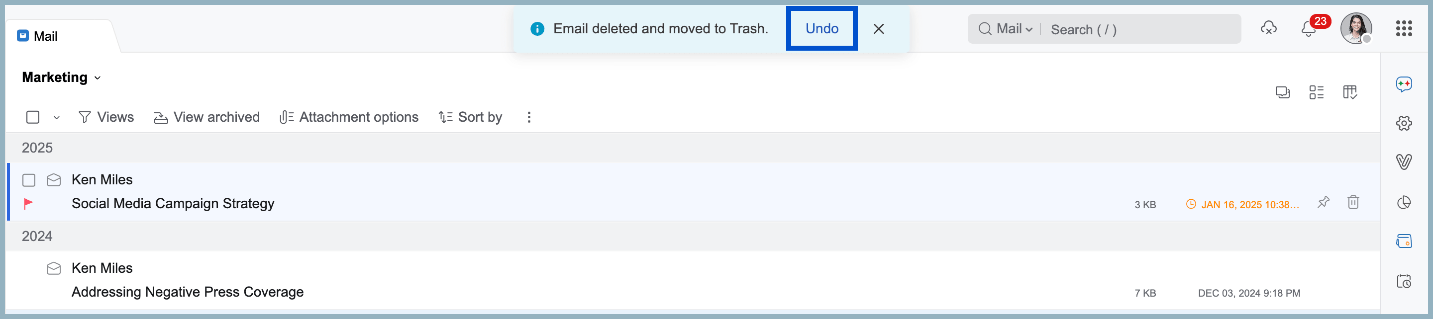
Task: Delete the Social Media Campaign Strategy email
Action: pos(1353,202)
